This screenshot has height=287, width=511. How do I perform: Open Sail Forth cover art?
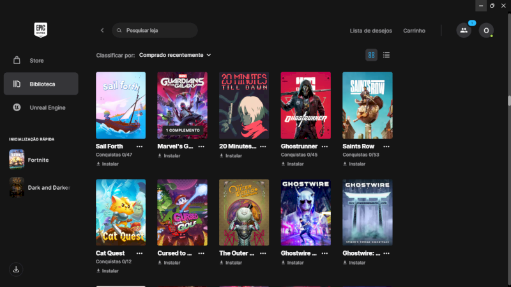[x=121, y=105]
